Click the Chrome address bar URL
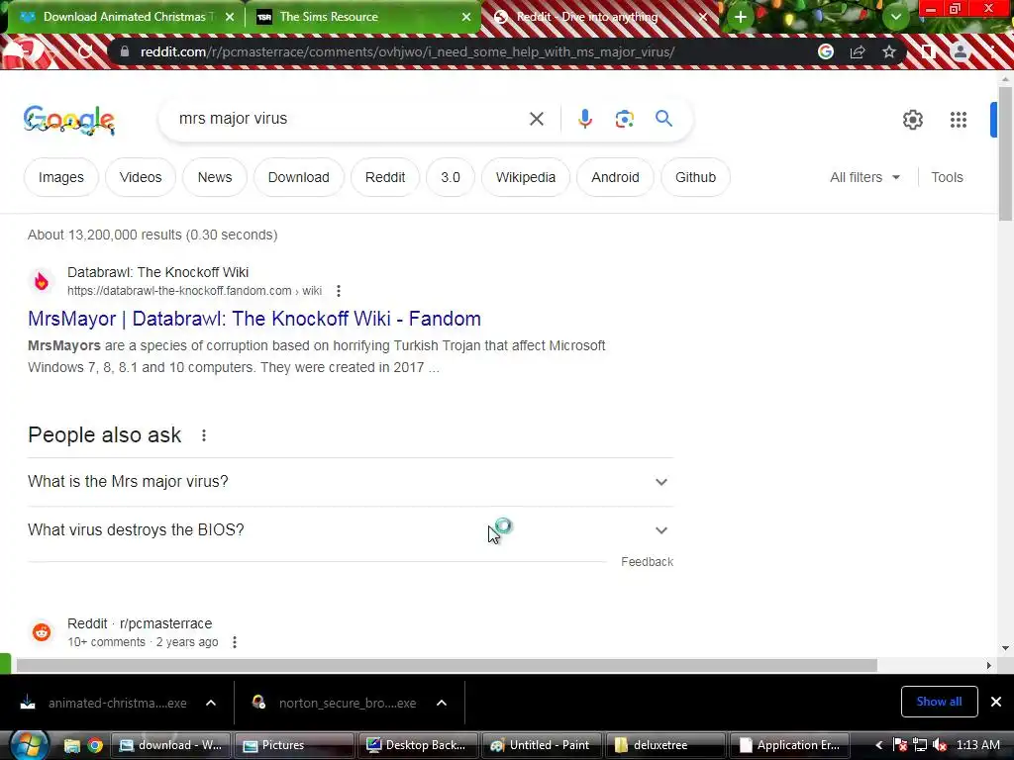The height and width of the screenshot is (760, 1014). (407, 51)
